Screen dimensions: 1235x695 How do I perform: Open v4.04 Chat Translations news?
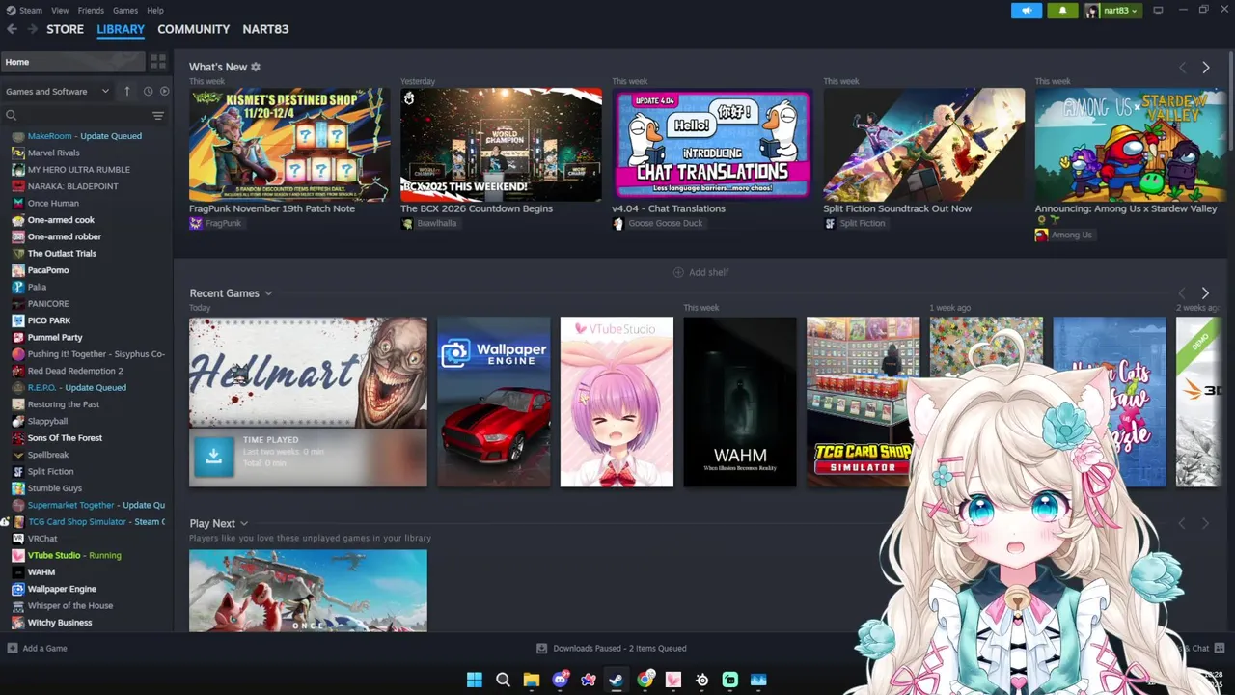point(712,145)
